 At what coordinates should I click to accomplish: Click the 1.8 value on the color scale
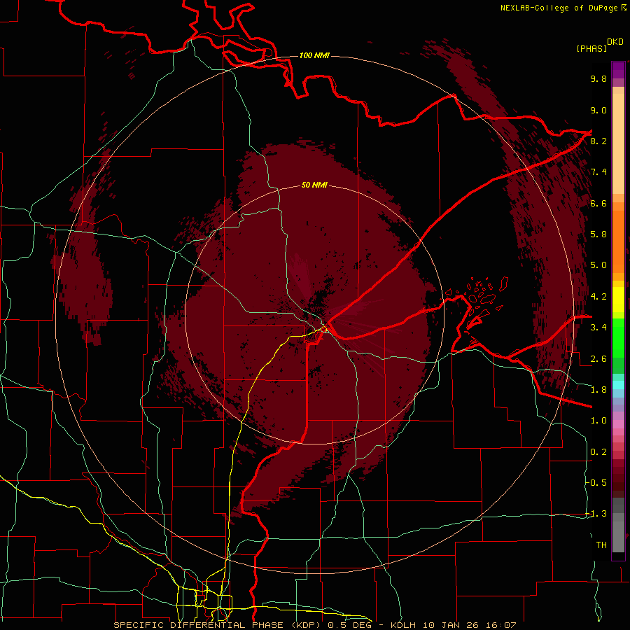tap(598, 390)
